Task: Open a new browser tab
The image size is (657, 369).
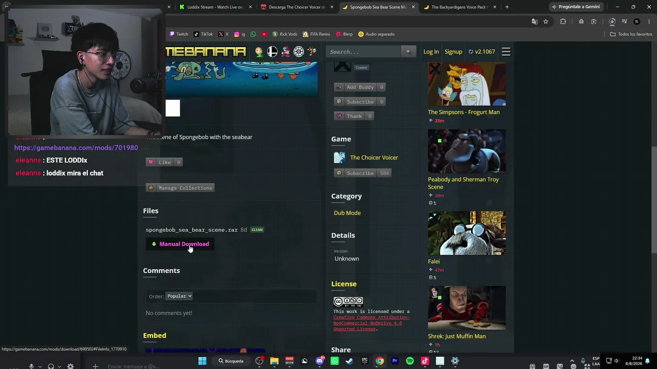Action: (x=507, y=7)
